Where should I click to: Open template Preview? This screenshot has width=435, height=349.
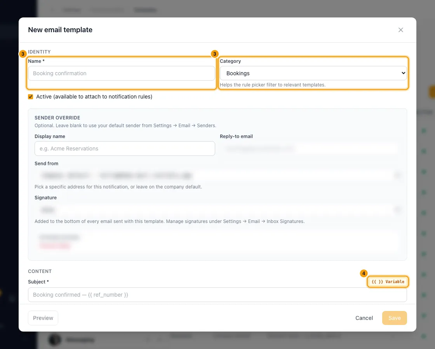(43, 318)
